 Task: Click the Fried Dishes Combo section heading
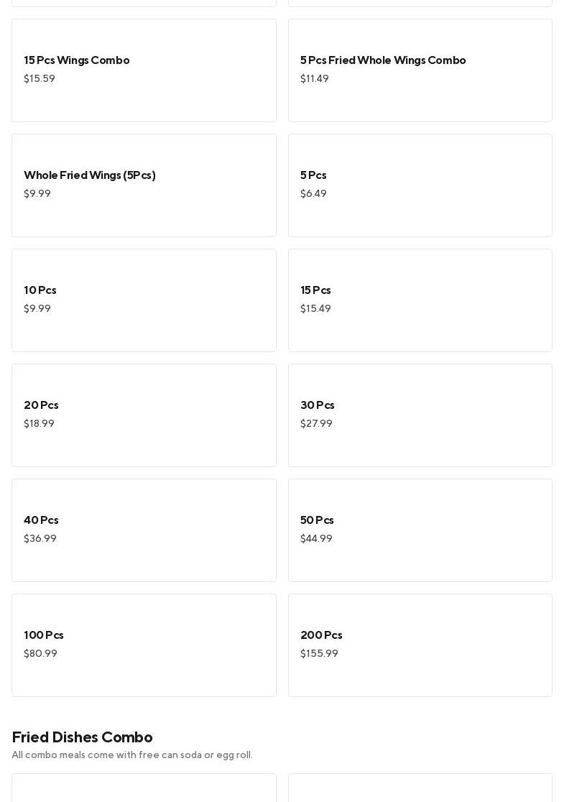coord(82,737)
